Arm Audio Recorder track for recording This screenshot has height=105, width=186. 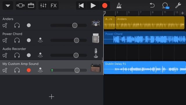click(x=29, y=55)
